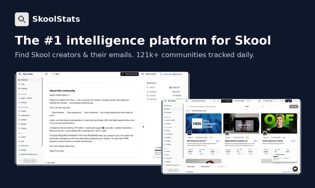This screenshot has height=188, width=315.
Task: Click the pencil edit icon beside Create List
Action: tap(219, 101)
